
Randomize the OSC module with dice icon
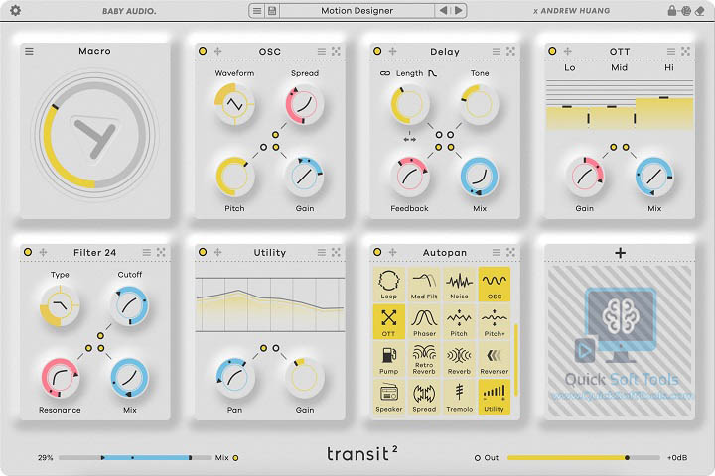click(x=336, y=51)
